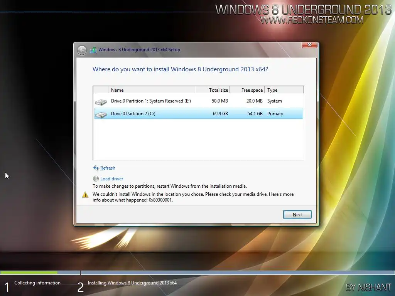This screenshot has height=296, width=395.
Task: Click the drive icon for Partition 2 (C:)
Action: pyautogui.click(x=101, y=114)
